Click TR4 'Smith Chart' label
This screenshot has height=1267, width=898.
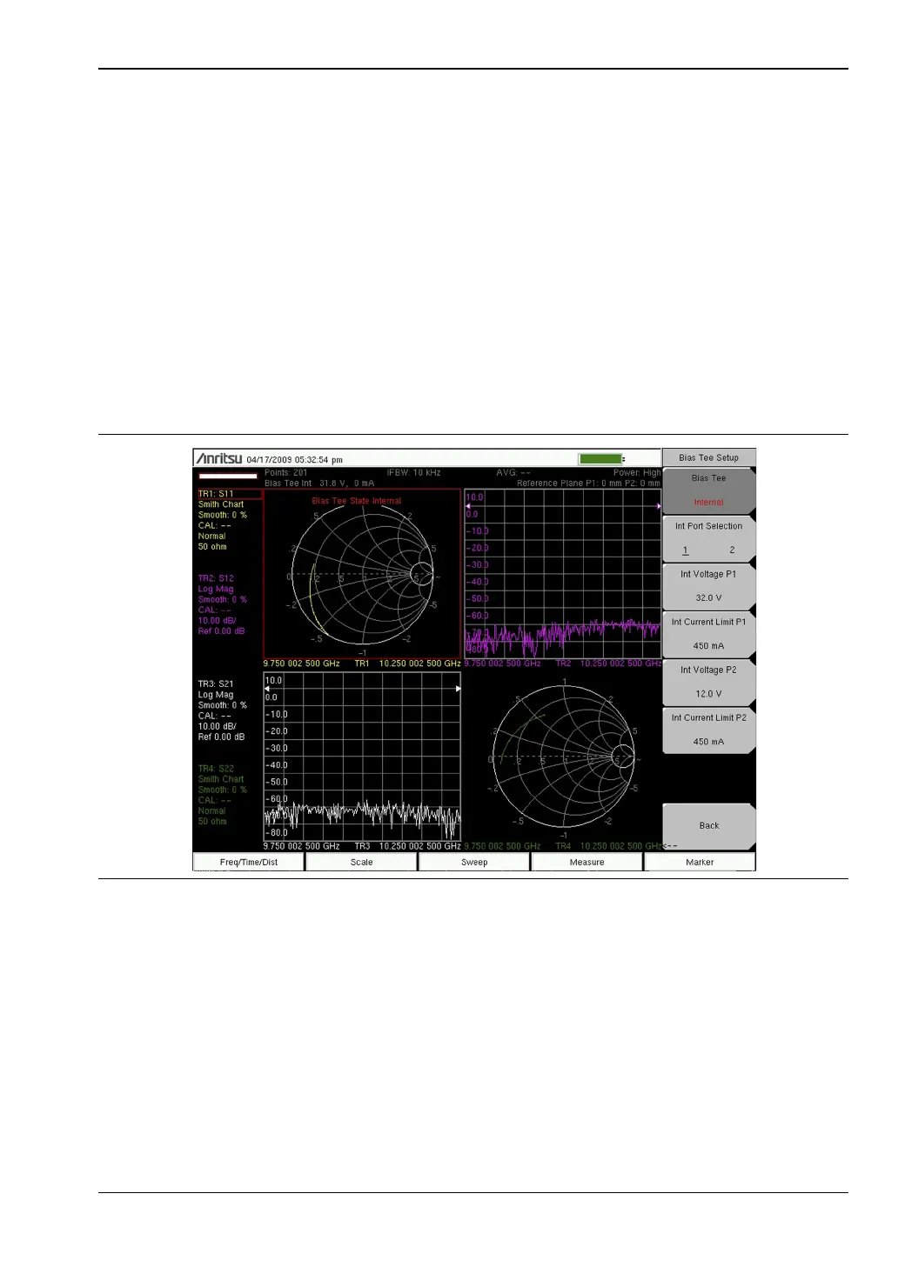tap(221, 779)
